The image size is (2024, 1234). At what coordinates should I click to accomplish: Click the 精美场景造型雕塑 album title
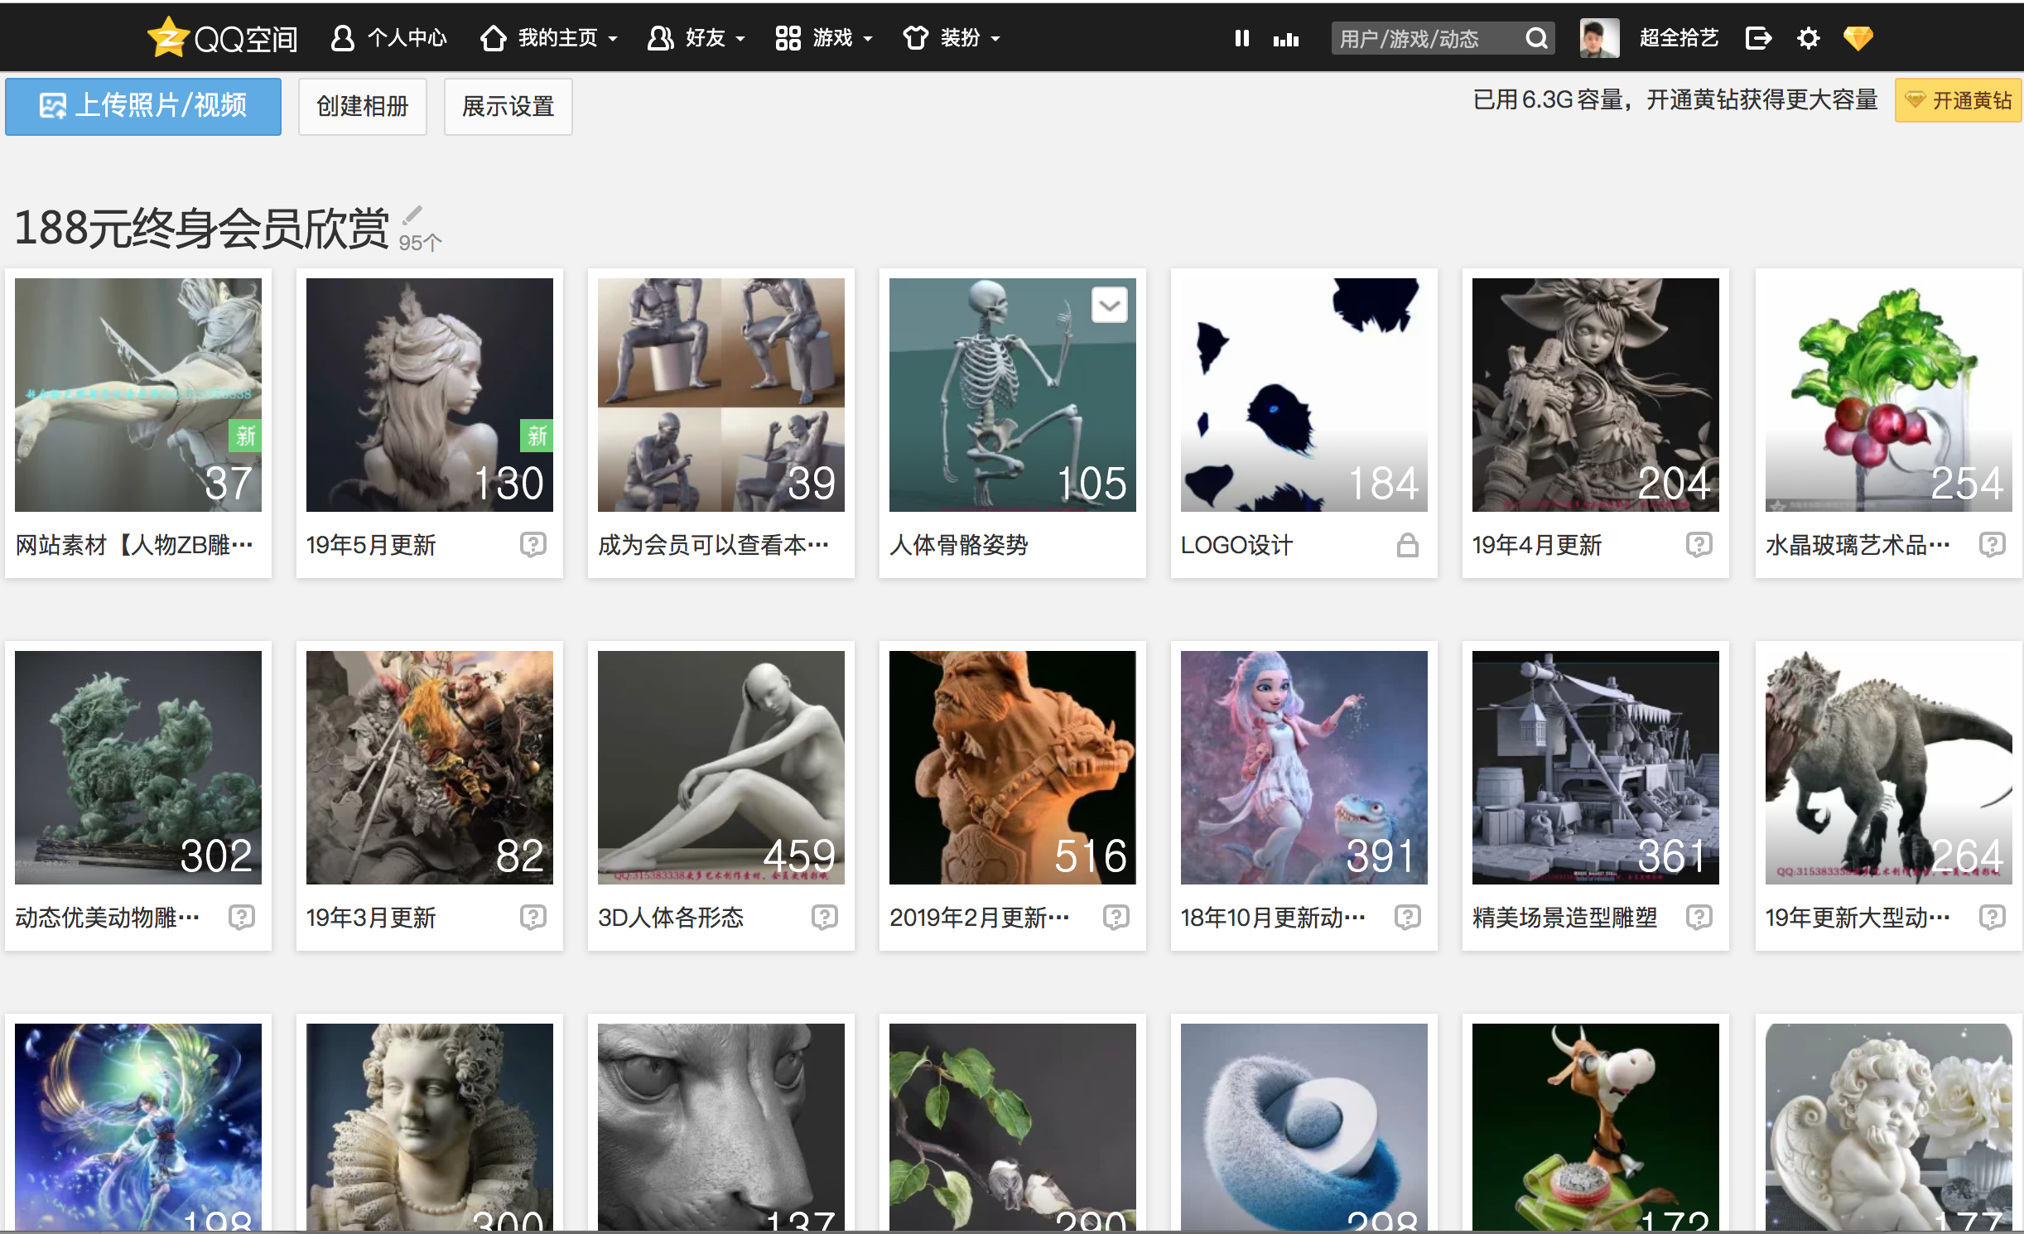pos(1565,918)
